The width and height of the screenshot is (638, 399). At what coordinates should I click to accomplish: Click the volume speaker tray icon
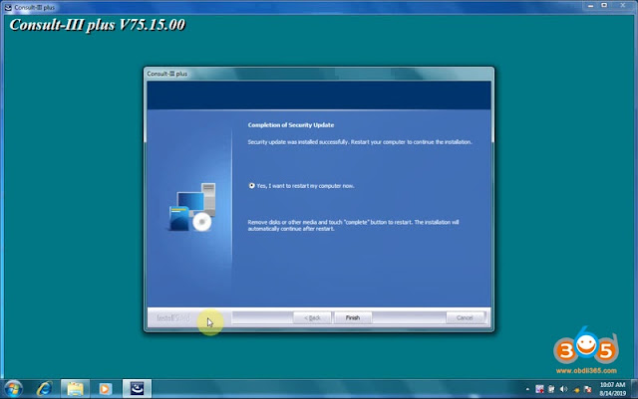click(x=563, y=389)
